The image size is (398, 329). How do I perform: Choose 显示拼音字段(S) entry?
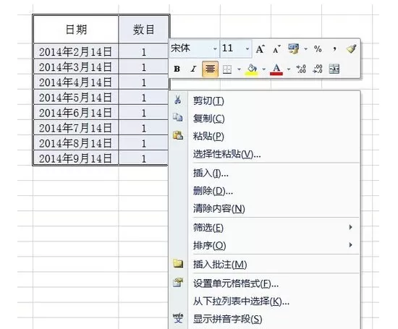pos(264,319)
